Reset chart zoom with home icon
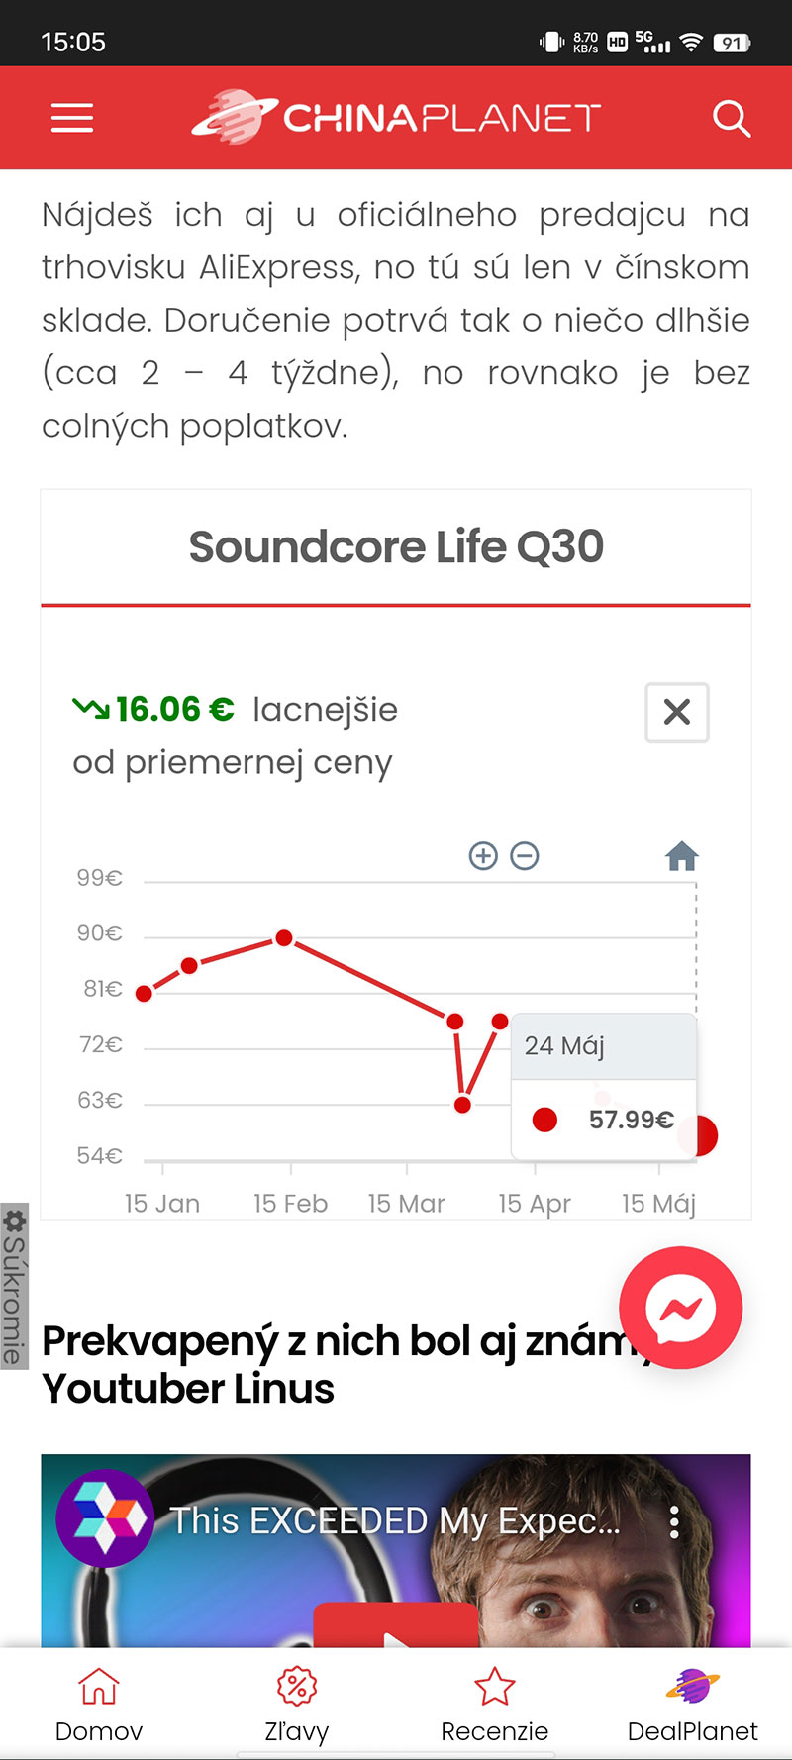Image resolution: width=792 pixels, height=1760 pixels. [682, 855]
